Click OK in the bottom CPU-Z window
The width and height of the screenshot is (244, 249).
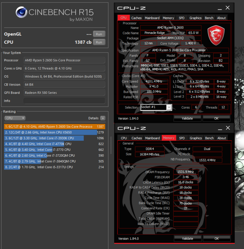(x=217, y=239)
